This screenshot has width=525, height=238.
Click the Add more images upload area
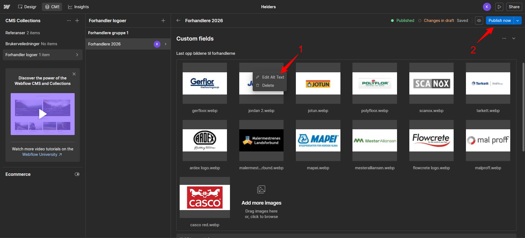(261, 202)
